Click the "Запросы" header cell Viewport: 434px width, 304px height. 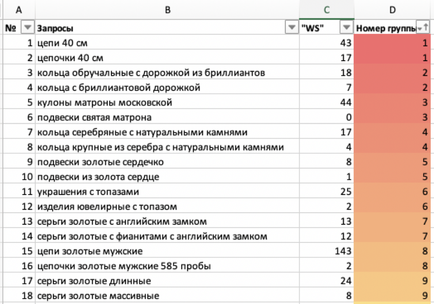167,28
